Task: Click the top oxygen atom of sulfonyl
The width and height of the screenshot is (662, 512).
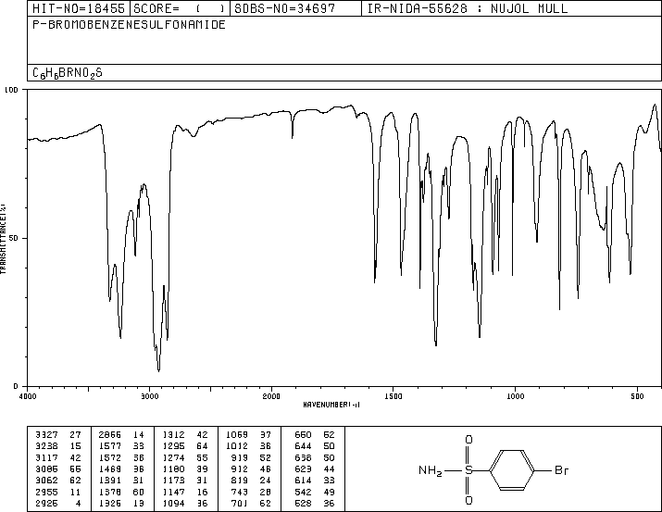Action: 468,440
